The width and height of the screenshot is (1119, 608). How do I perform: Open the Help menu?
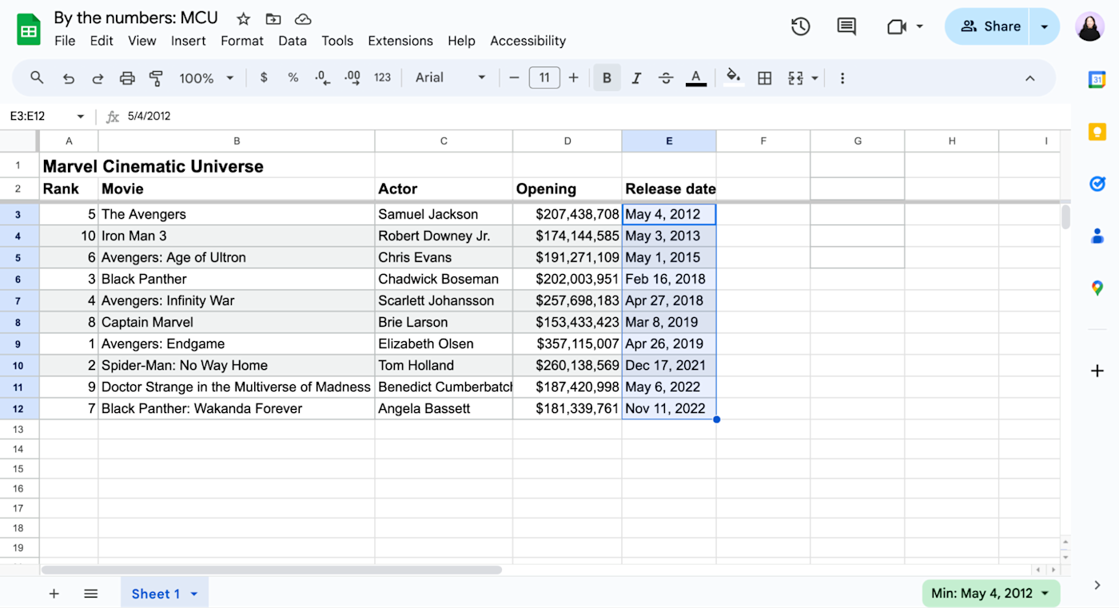[x=461, y=41]
